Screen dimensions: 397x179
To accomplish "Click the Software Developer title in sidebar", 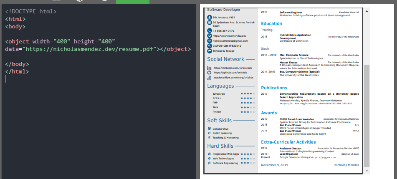I will pos(224,10).
